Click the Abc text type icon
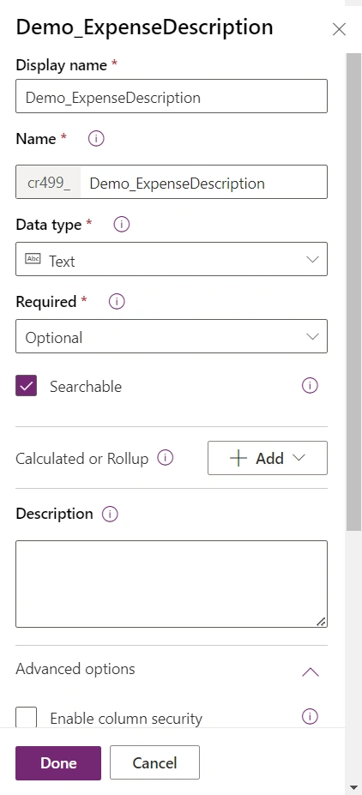Image resolution: width=362 pixels, height=795 pixels. (x=33, y=259)
